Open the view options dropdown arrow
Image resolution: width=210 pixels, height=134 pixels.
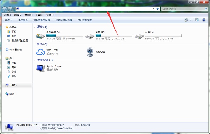point(190,20)
